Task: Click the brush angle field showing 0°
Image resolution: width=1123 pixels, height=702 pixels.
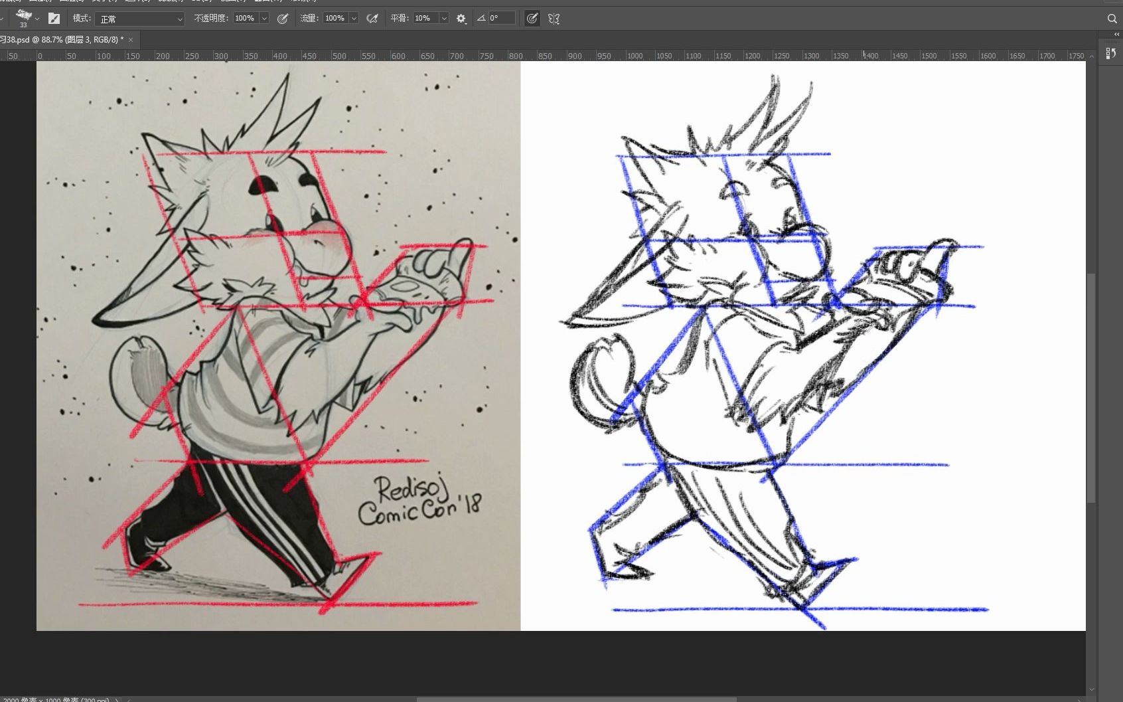Action: tap(502, 19)
